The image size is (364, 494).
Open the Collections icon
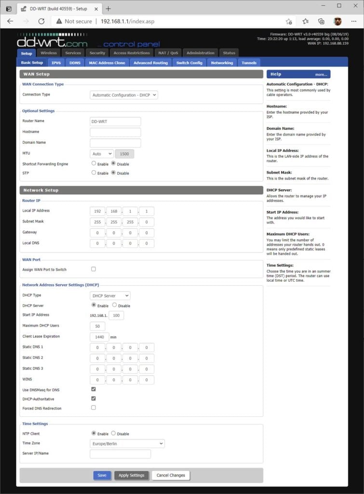pyautogui.click(x=321, y=21)
